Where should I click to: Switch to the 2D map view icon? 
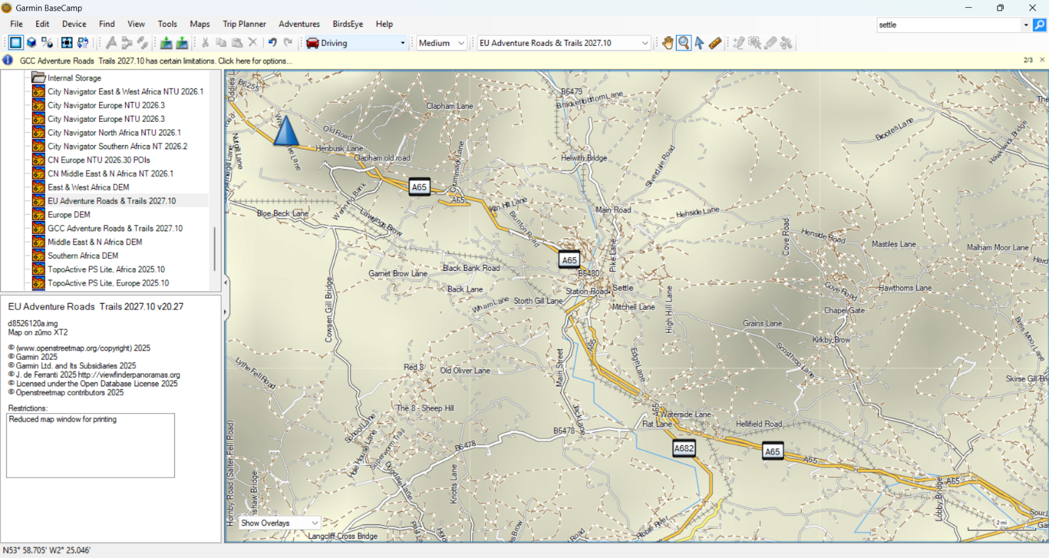point(15,43)
